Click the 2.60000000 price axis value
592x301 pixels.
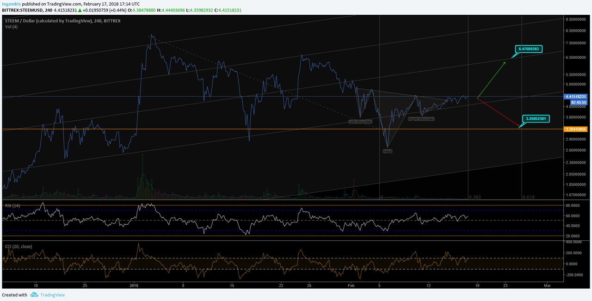[x=576, y=150]
